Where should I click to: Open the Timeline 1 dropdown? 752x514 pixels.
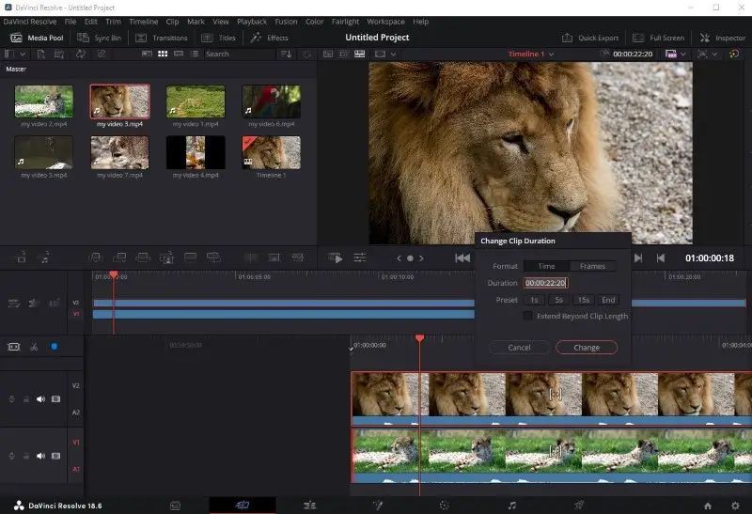point(531,55)
